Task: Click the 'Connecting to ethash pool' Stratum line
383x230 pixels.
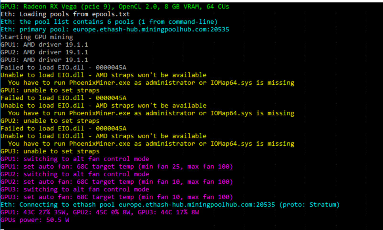Action: coord(170,205)
